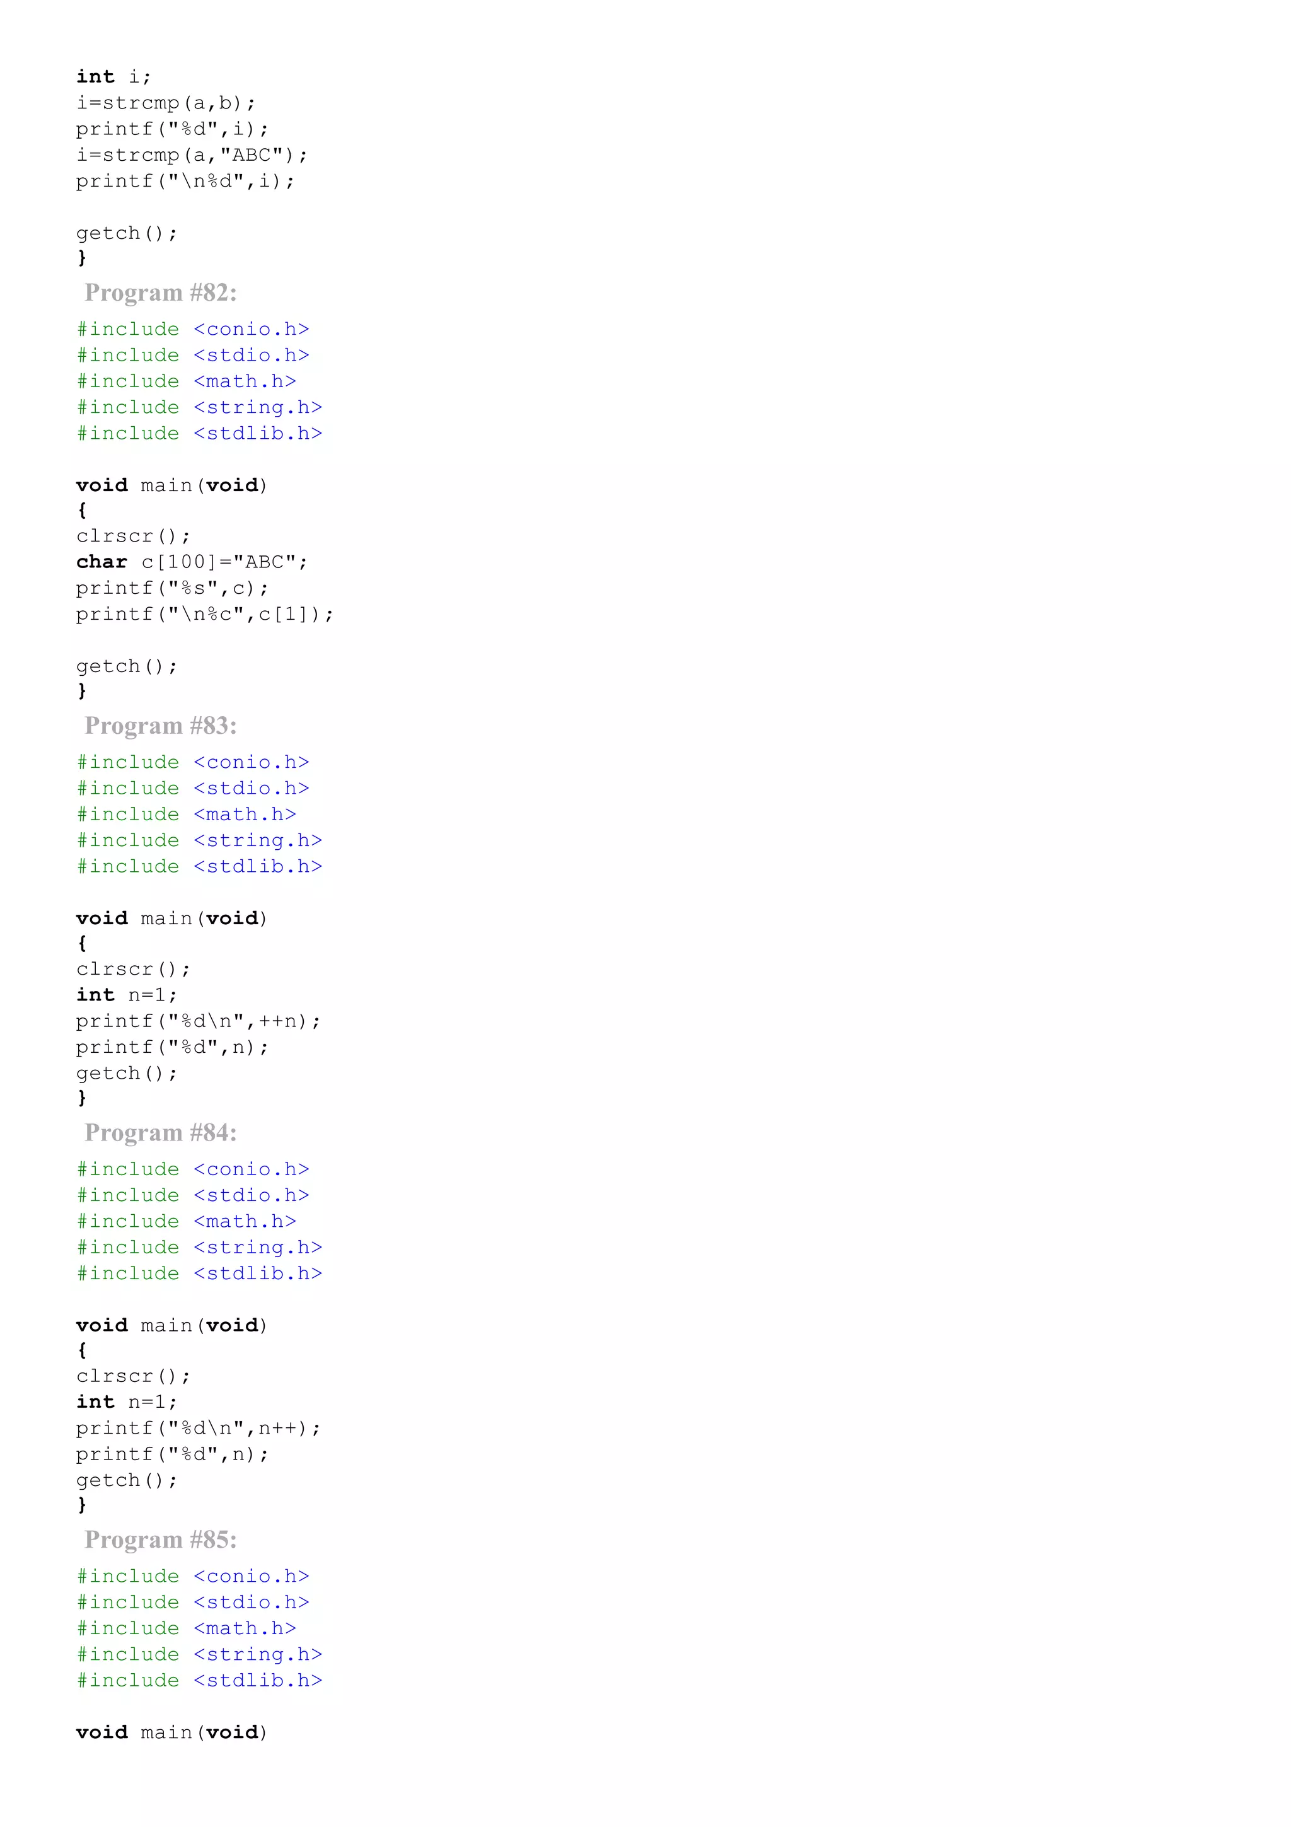1291x1827 pixels.
Task: Click 'int n=1;' in Program #84
Action: 127,1402
